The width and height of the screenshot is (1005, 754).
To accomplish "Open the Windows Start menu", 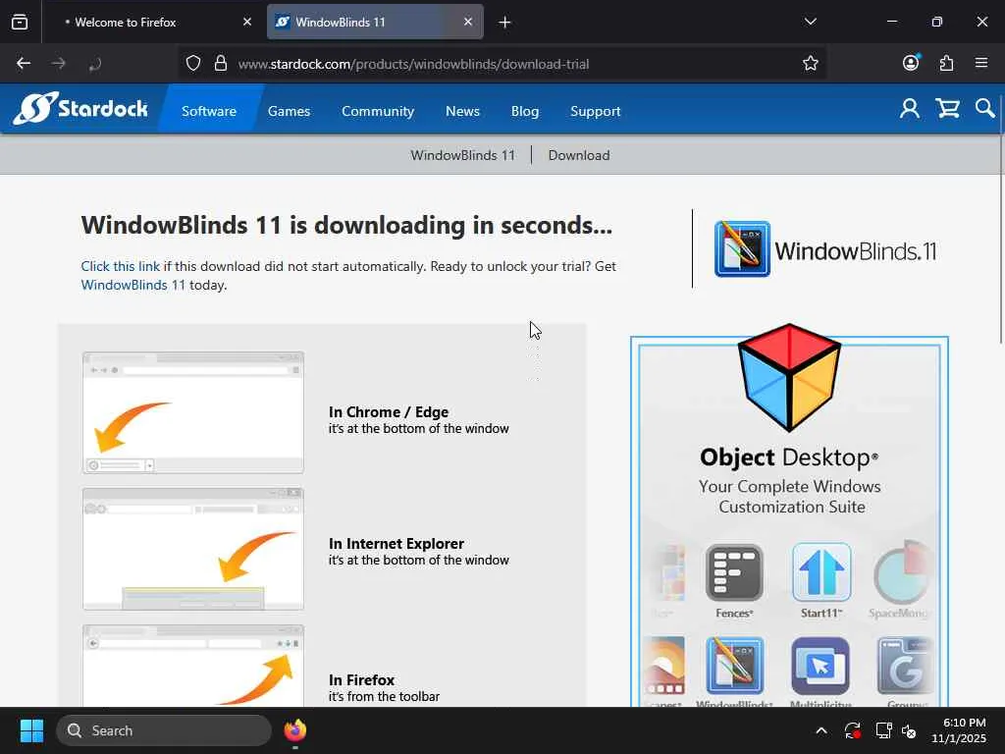I will (31, 730).
